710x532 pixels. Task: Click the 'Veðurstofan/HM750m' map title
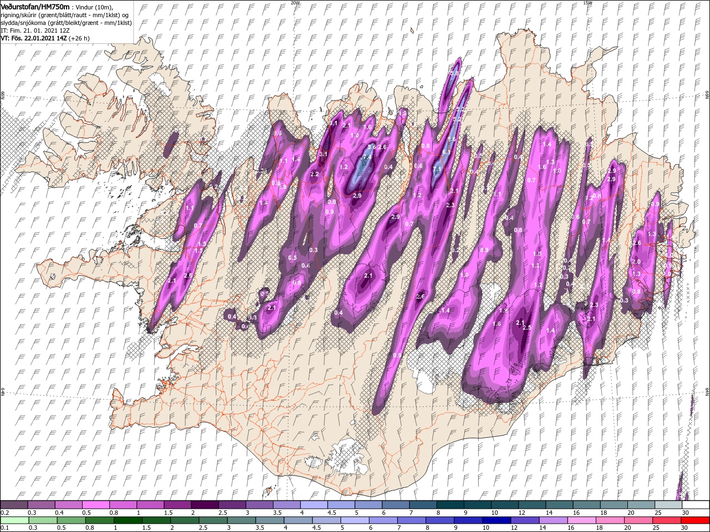(35, 6)
